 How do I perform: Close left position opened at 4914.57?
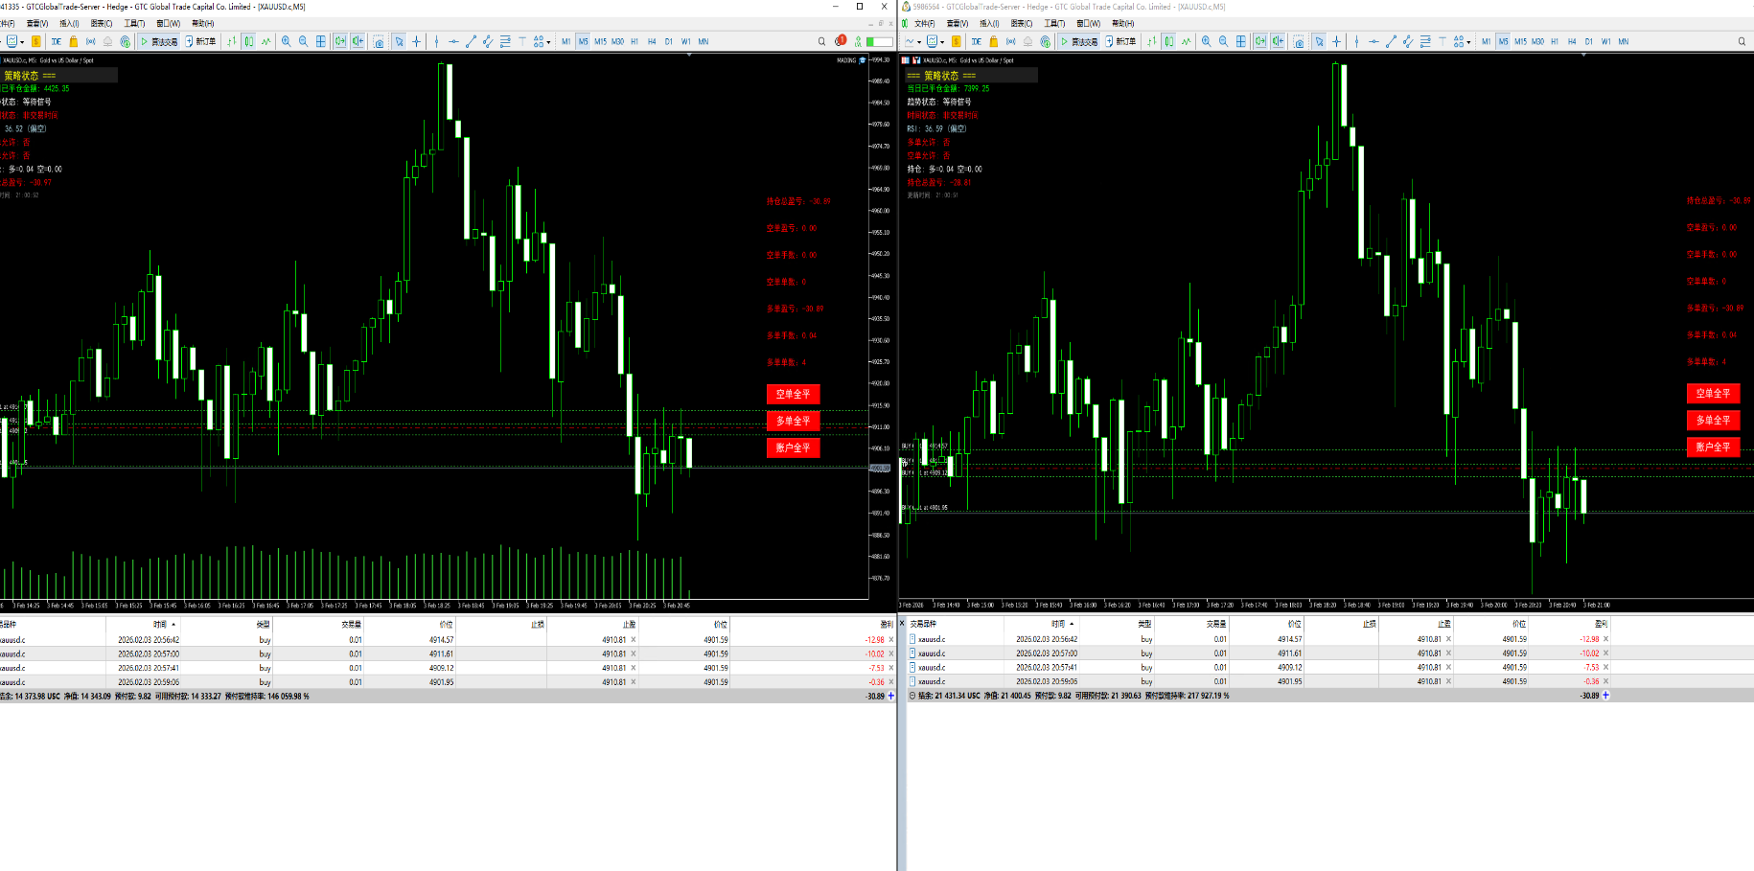point(890,639)
